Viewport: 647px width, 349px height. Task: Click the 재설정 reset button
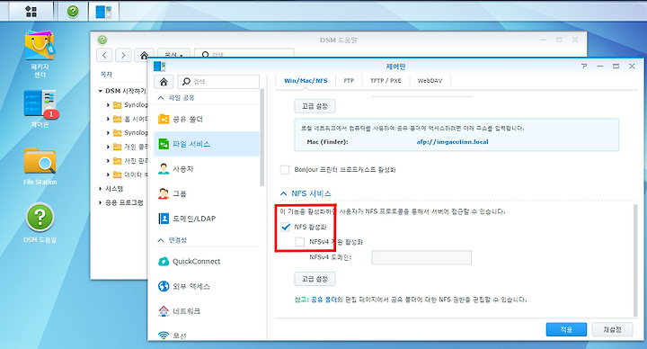pos(612,329)
